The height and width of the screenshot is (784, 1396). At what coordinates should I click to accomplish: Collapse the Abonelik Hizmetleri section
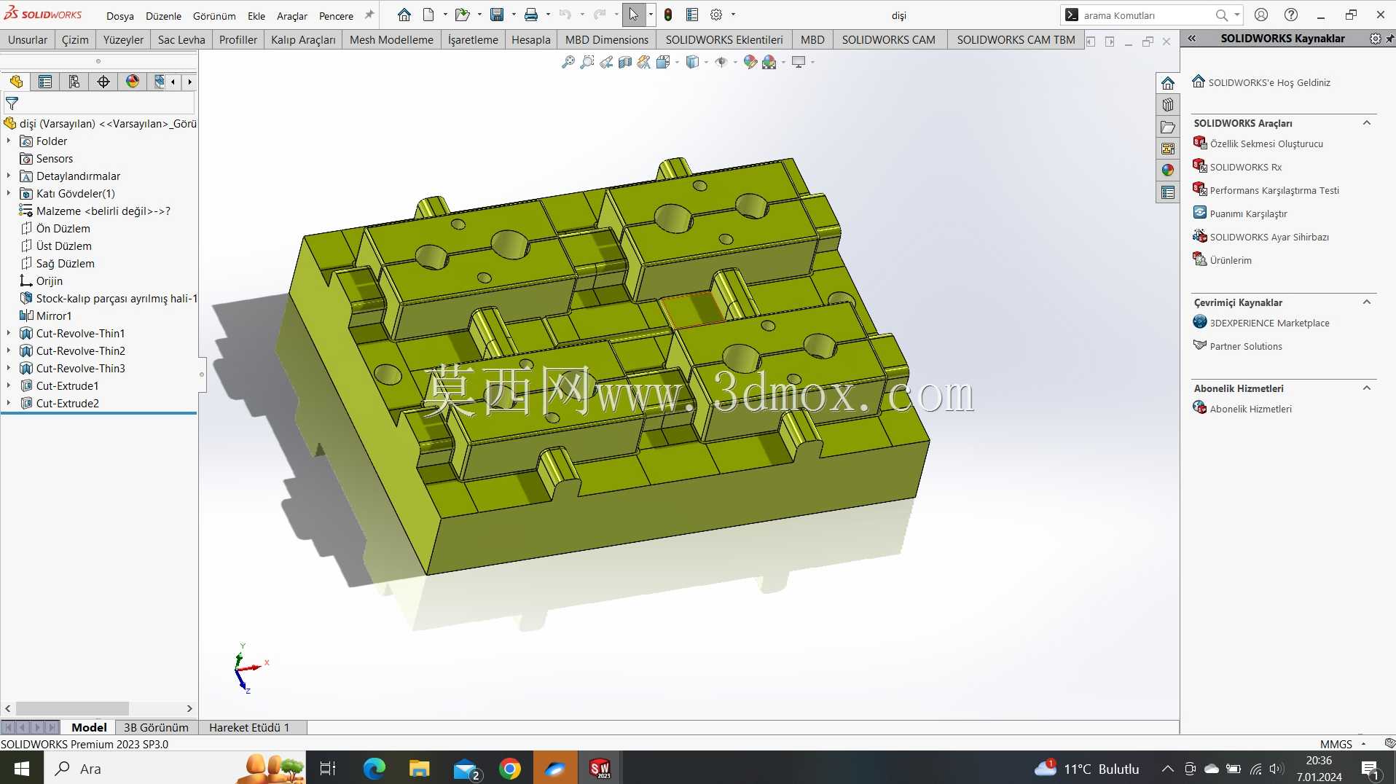1367,388
